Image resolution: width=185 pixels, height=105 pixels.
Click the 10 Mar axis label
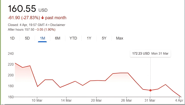pos(37,101)
